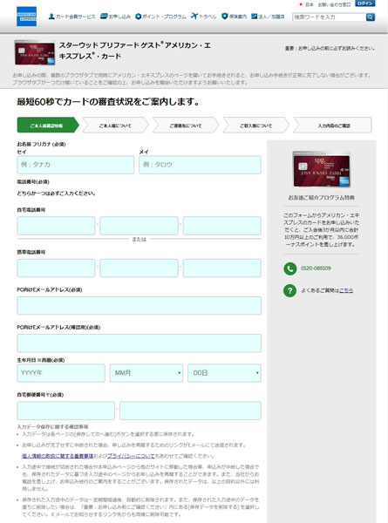Viewport: 388px width, 523px height.
Task: Open the personal information handling link
Action: point(58,456)
